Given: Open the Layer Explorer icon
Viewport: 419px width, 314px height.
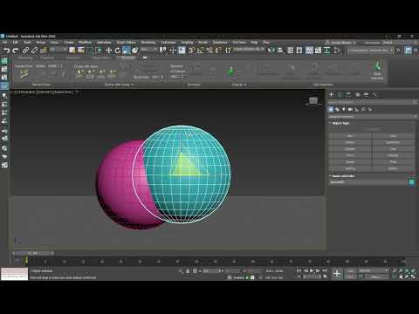Looking at the screenshot, I should (x=299, y=51).
